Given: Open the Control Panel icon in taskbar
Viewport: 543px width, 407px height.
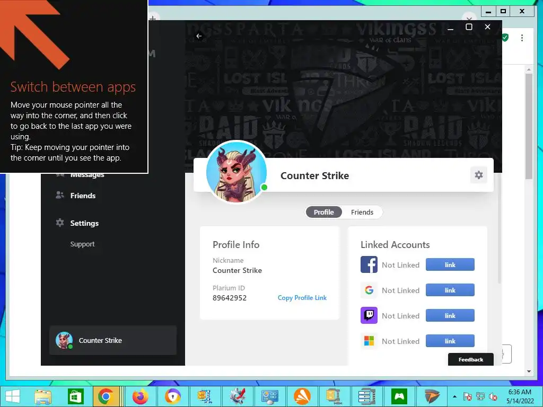Looking at the screenshot, I should (x=269, y=396).
